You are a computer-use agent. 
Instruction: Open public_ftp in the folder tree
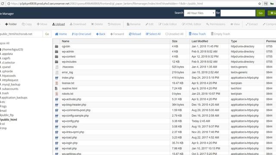pos(7,115)
